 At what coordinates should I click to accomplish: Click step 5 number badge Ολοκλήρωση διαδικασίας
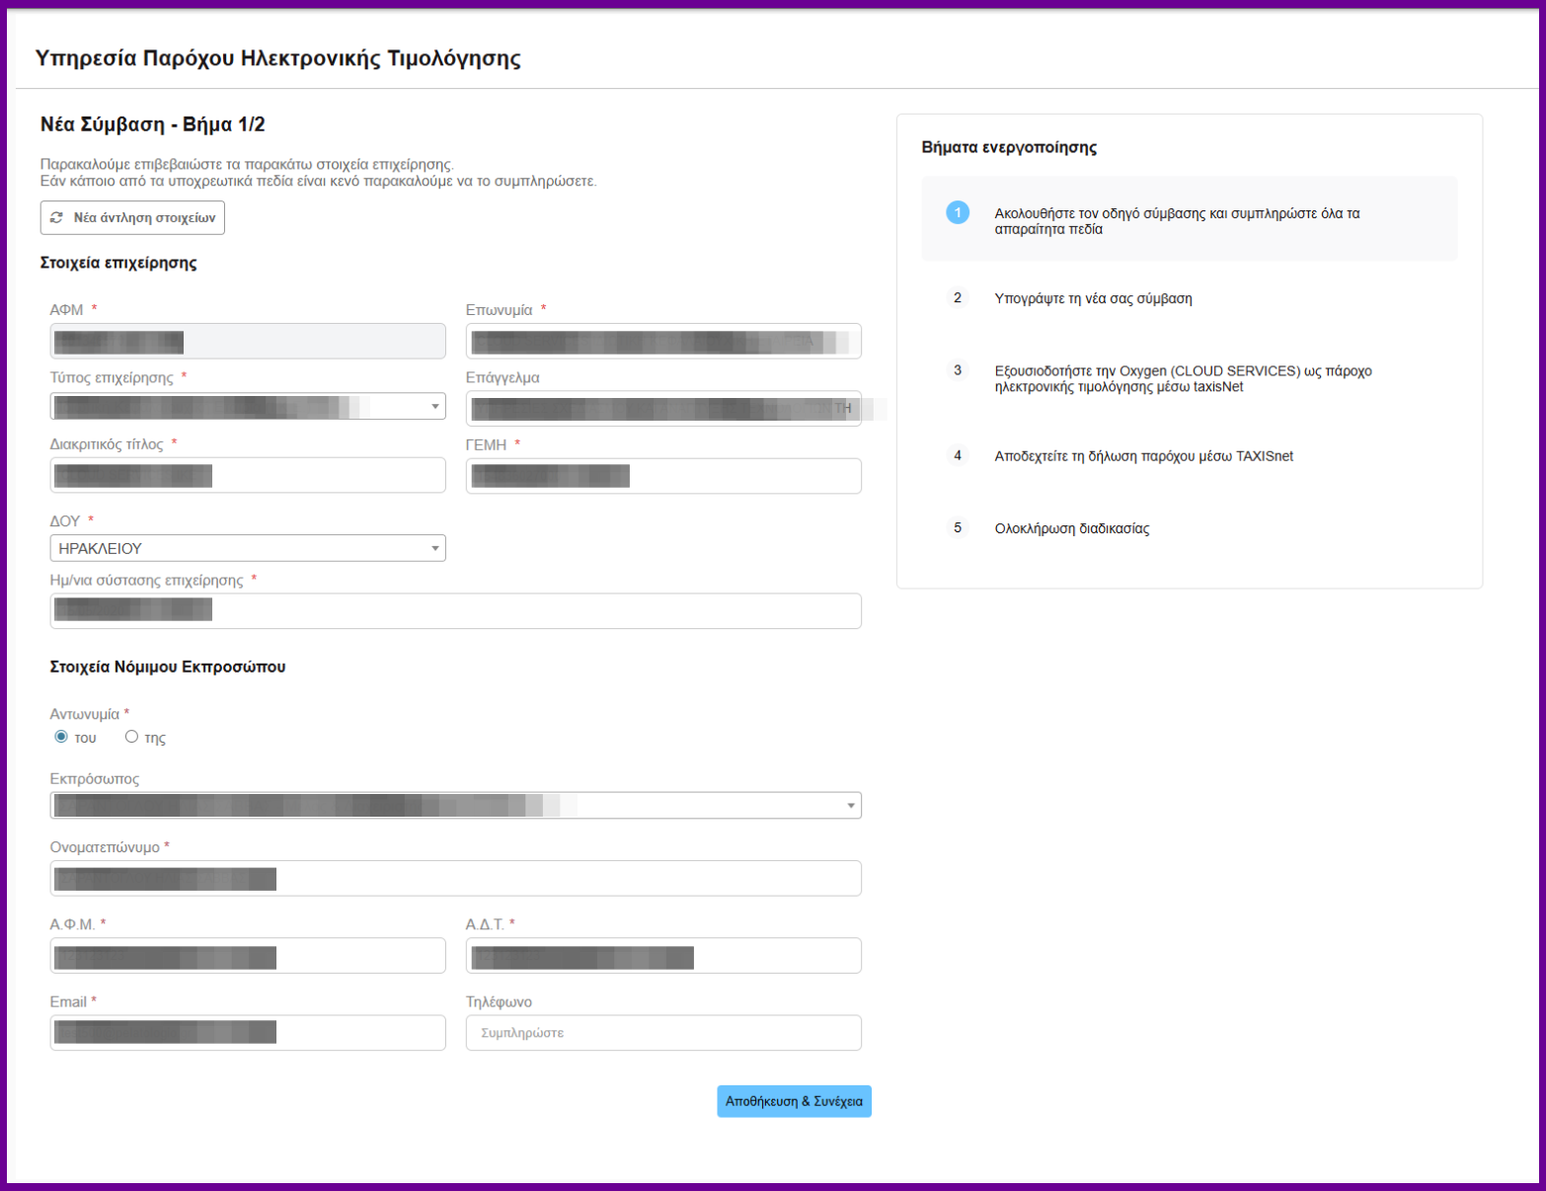pos(957,527)
